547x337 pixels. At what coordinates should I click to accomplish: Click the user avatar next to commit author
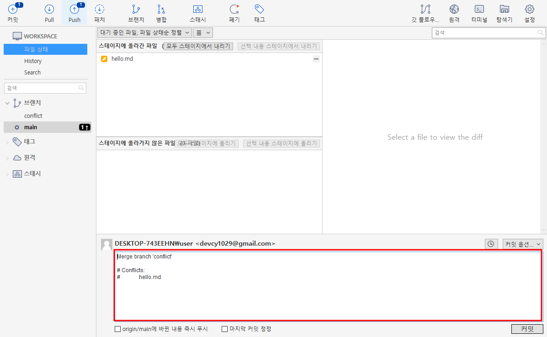(x=107, y=245)
